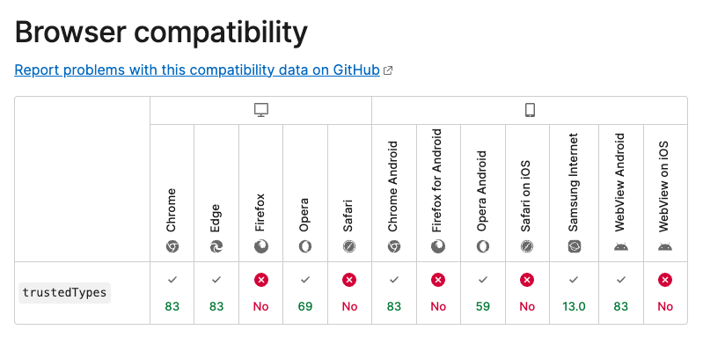Expand Chrome 83 support details cell
The height and width of the screenshot is (337, 703).
pos(172,293)
